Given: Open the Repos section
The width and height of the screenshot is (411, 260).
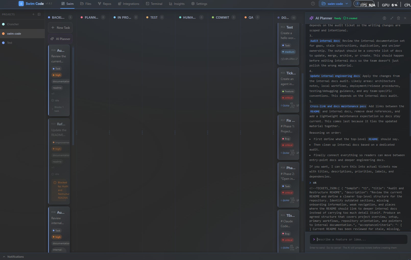Looking at the screenshot, I should (105, 4).
